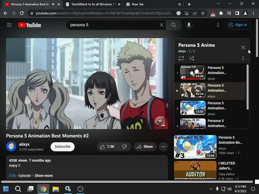Share this video

point(145,147)
